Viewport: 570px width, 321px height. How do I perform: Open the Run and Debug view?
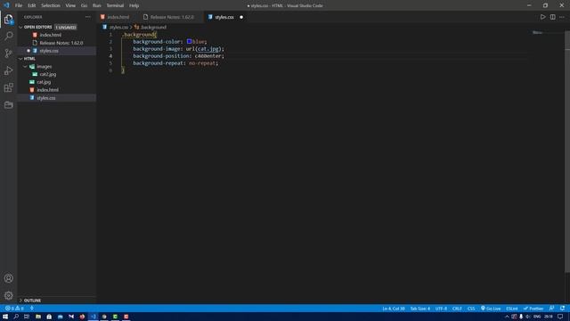click(x=8, y=70)
